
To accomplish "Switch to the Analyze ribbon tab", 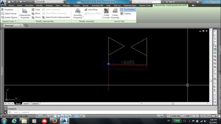I will tap(49, 6).
